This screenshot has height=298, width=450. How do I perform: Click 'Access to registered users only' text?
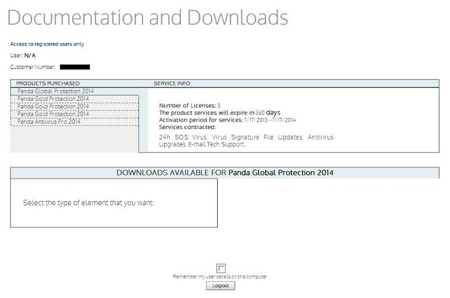pyautogui.click(x=47, y=44)
